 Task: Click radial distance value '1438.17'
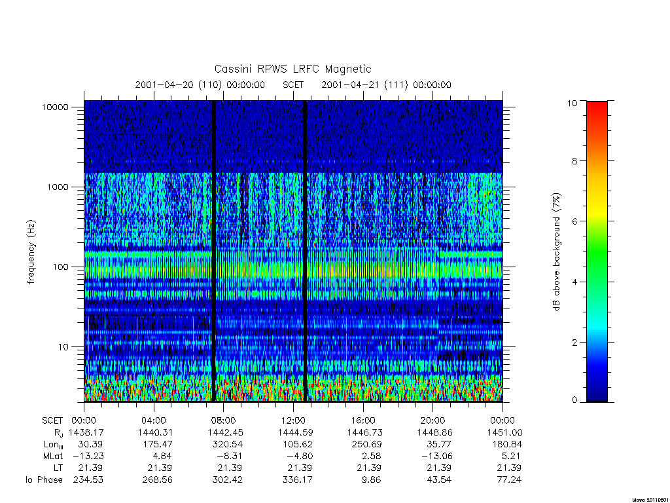coord(86,432)
